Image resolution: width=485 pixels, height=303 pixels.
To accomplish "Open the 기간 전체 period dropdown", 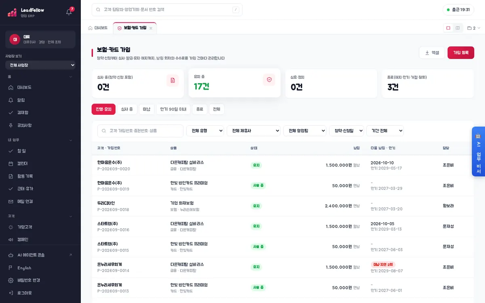I will pyautogui.click(x=385, y=130).
